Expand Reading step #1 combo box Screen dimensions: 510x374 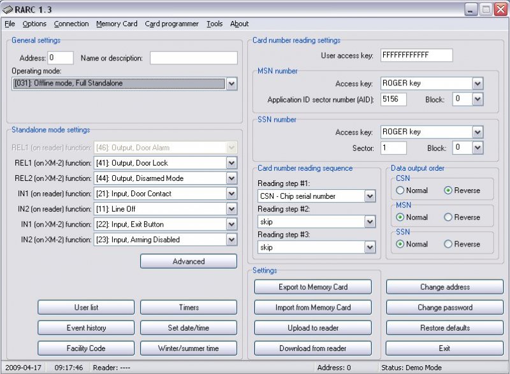[x=370, y=196]
